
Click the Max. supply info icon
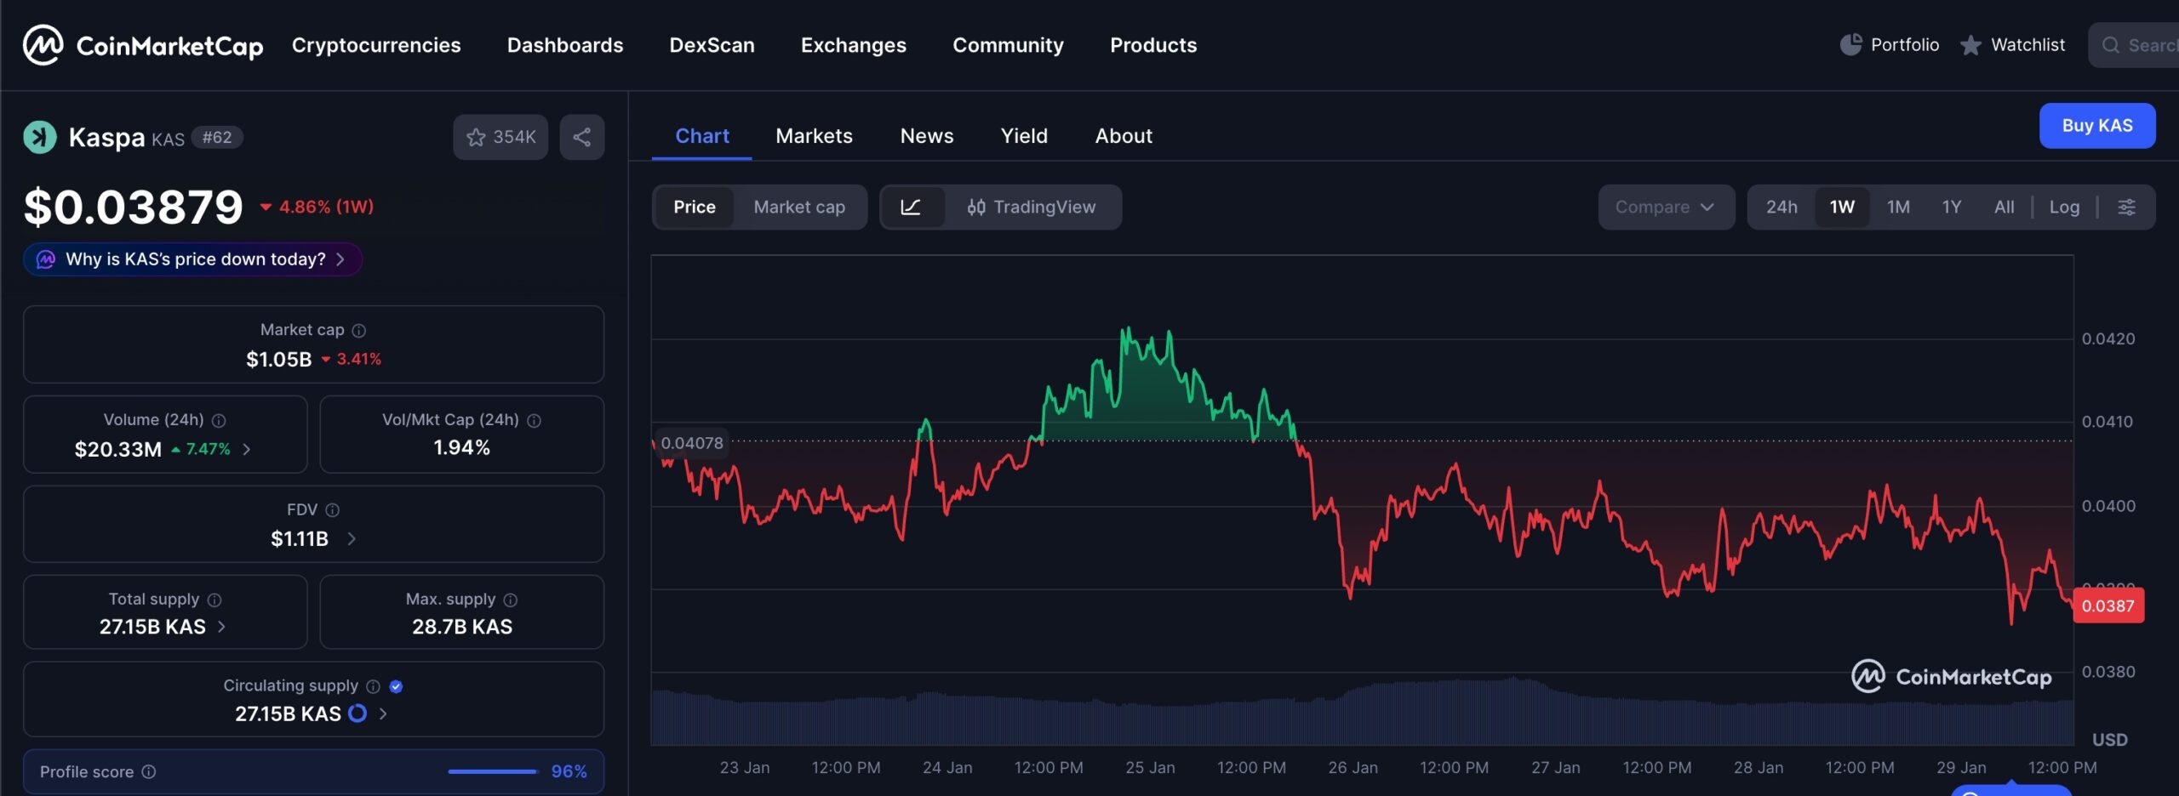[511, 600]
